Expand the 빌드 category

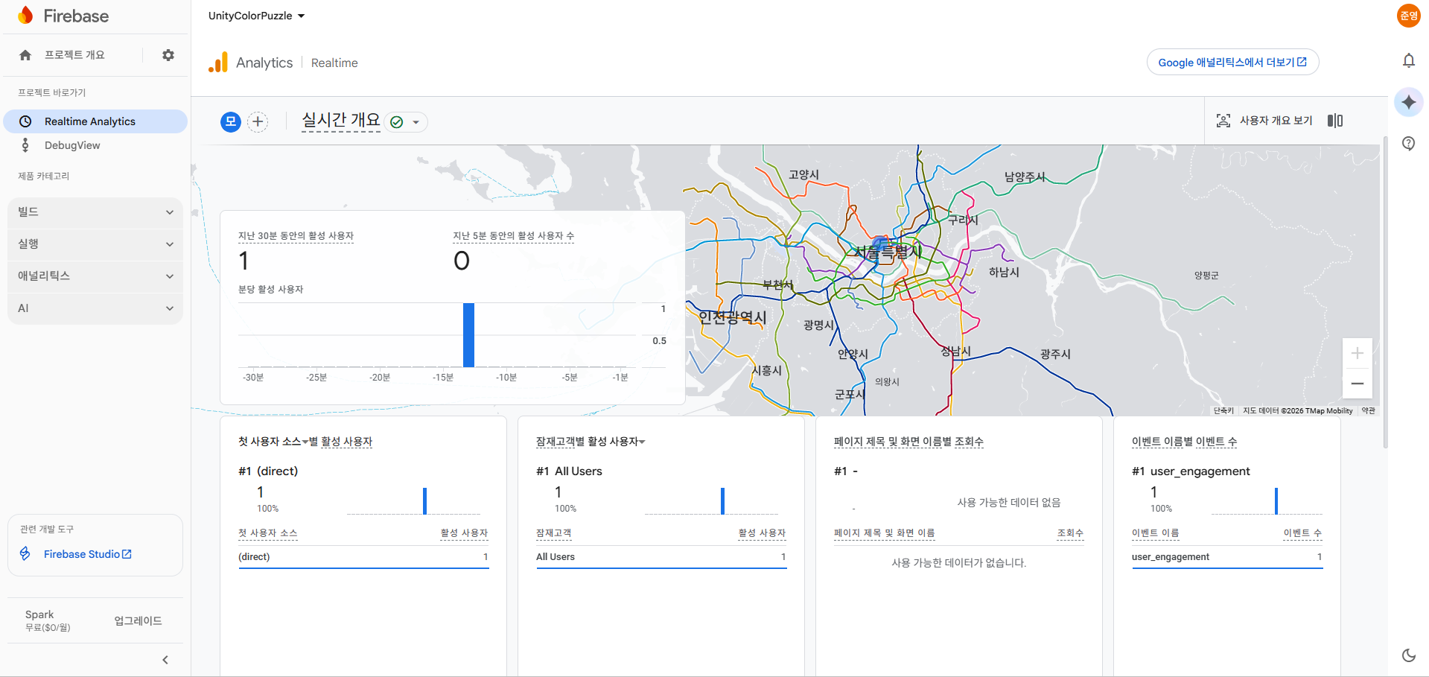coord(95,212)
